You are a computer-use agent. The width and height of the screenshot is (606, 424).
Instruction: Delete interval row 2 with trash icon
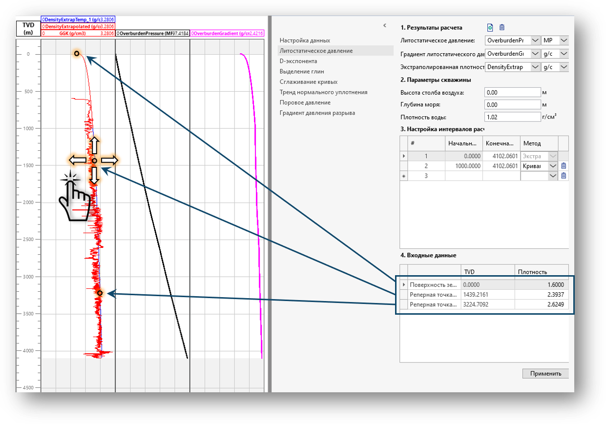coord(564,166)
